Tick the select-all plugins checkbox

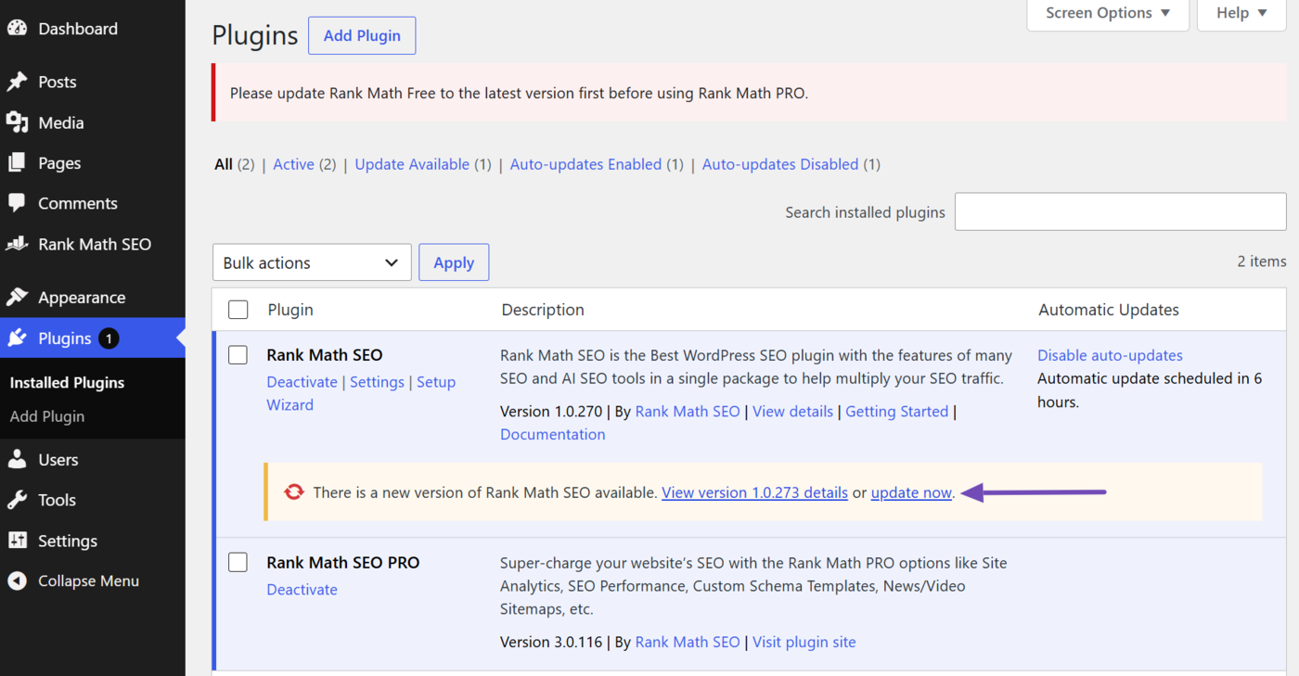[x=238, y=310]
